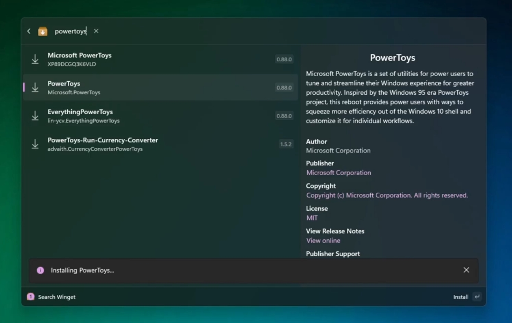Dismiss the Installing PowerToys notification
Viewport: 512px width, 323px height.
(466, 270)
